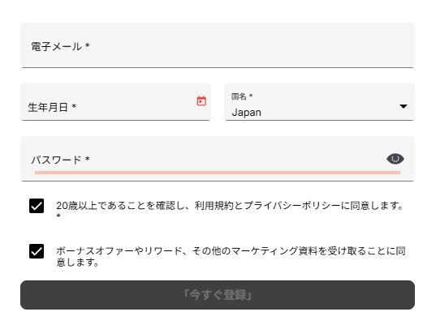Open the calendar date picker icon

pyautogui.click(x=201, y=100)
